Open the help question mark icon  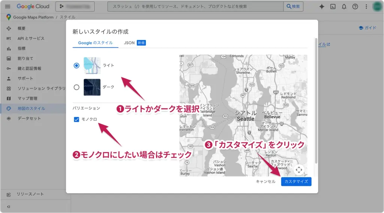pyautogui.click(x=355, y=7)
